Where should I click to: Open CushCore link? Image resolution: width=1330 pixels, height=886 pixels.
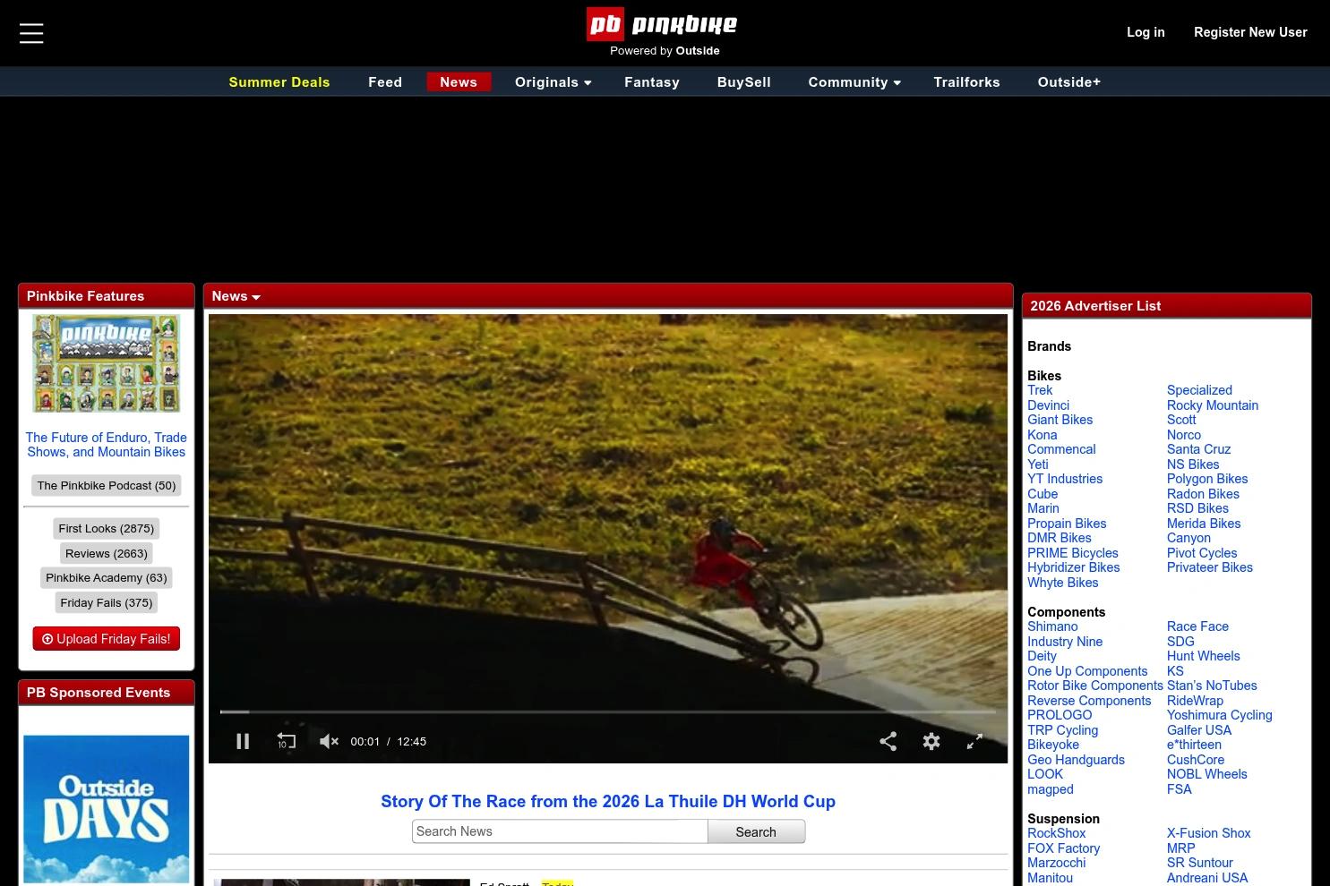pyautogui.click(x=1196, y=760)
